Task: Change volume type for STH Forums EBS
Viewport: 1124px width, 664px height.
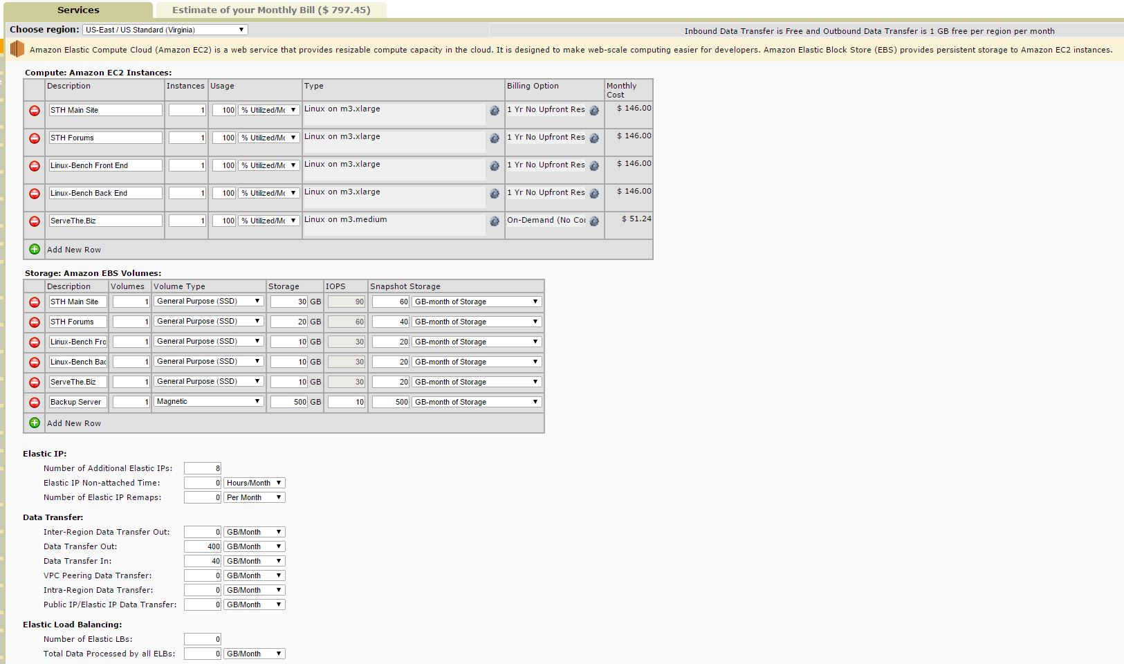Action: pyautogui.click(x=208, y=322)
